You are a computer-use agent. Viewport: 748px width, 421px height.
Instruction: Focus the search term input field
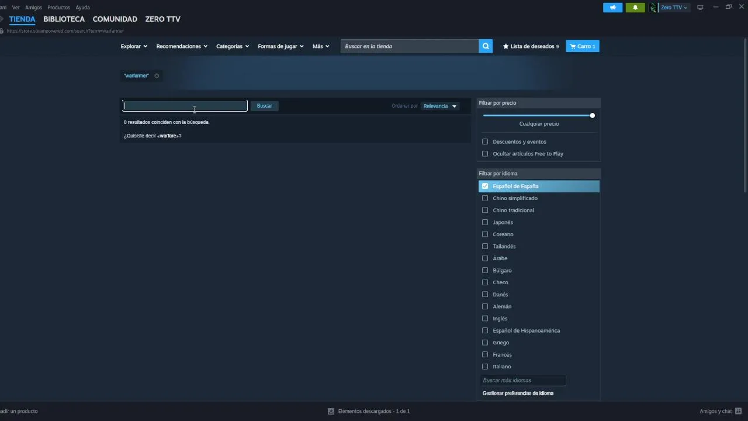[185, 106]
